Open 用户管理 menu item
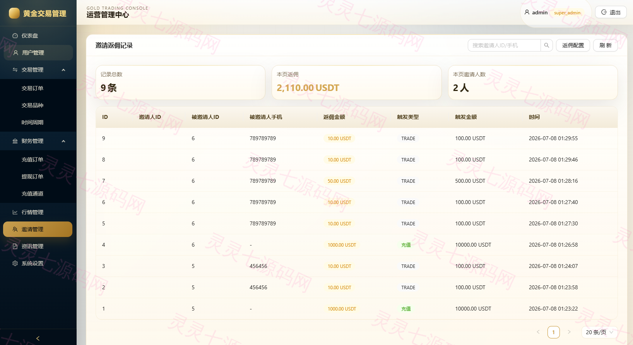The width and height of the screenshot is (633, 345). point(38,53)
